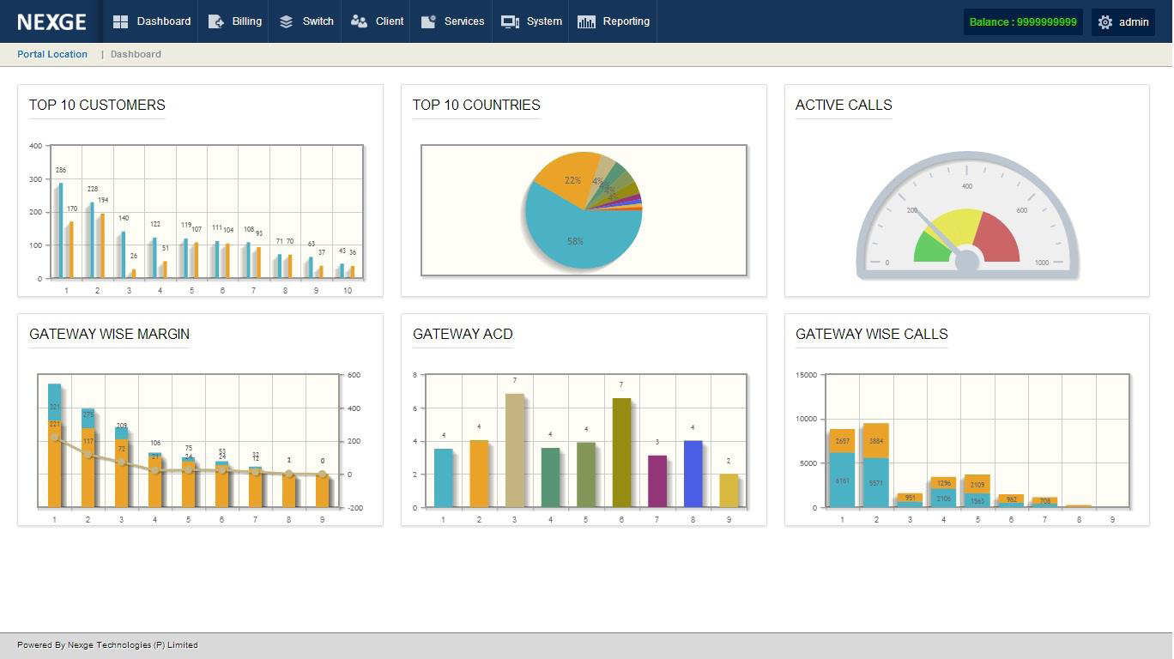Click the blue bar labeled 228 in Top 10 Customers
The image size is (1174, 659).
tap(92, 240)
